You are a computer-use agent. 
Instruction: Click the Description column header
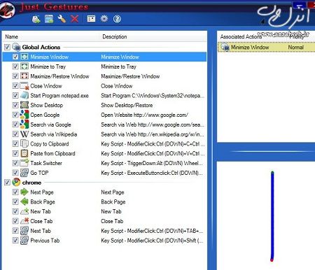115,36
